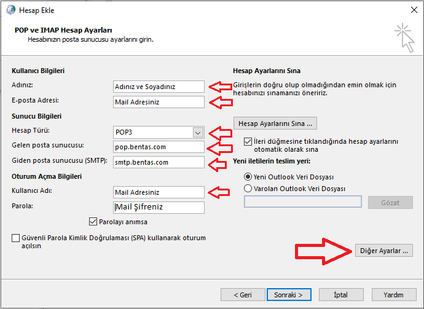Focus the E-posta Adresi field
This screenshot has height=309, width=424.
(159, 102)
